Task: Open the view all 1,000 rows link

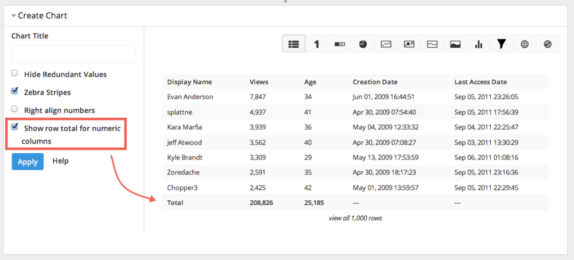Action: [355, 218]
